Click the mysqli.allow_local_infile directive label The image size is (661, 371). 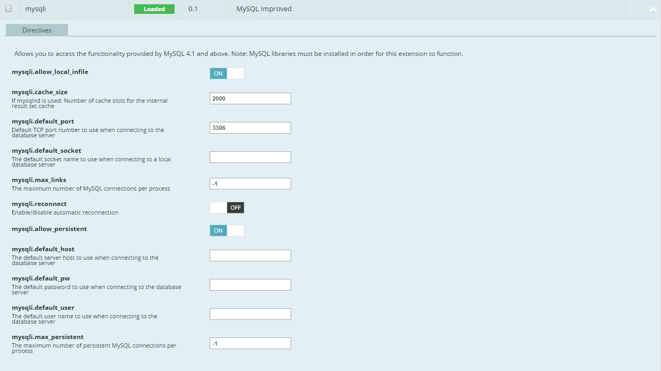[50, 71]
